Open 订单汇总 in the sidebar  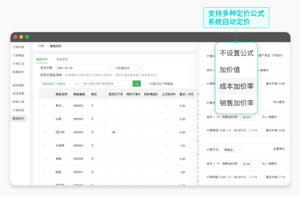click(x=18, y=64)
